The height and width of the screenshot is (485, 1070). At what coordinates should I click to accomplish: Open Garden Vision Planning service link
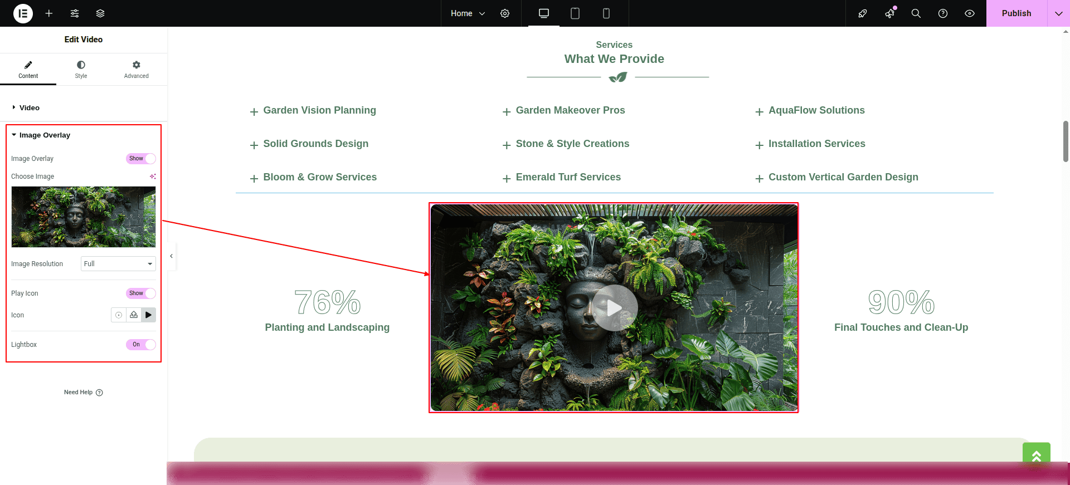point(319,110)
